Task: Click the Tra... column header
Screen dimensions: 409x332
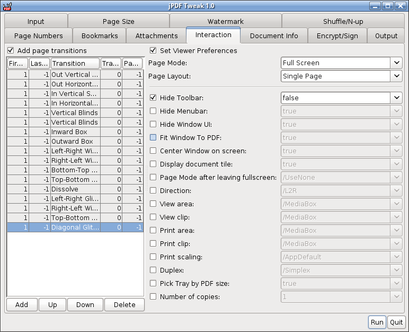Action: pyautogui.click(x=111, y=63)
